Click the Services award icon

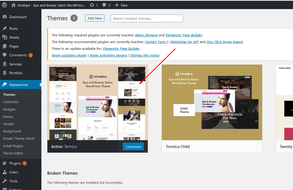tap(5, 64)
